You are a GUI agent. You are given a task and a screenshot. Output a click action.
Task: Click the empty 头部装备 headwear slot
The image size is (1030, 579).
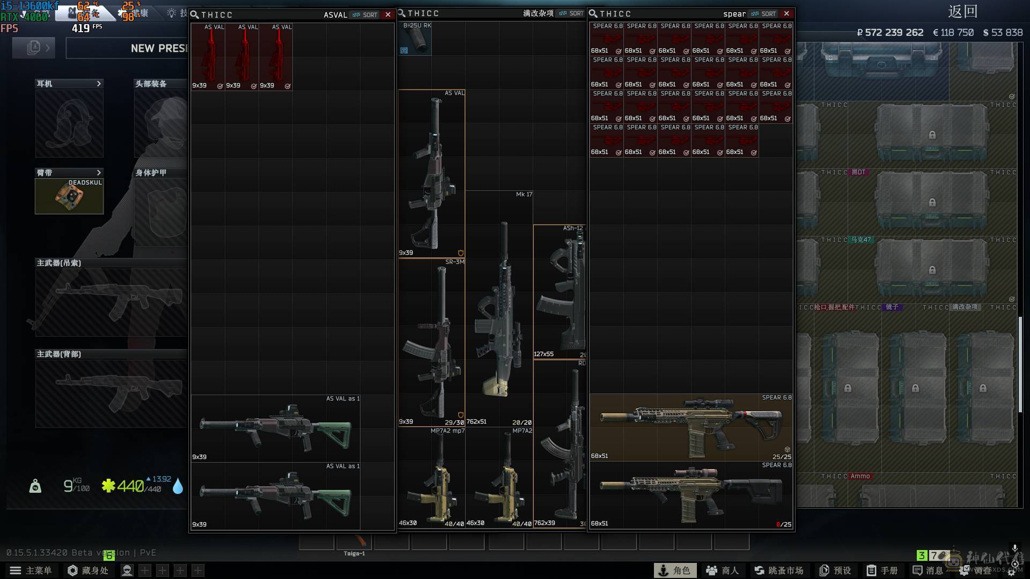coord(161,123)
